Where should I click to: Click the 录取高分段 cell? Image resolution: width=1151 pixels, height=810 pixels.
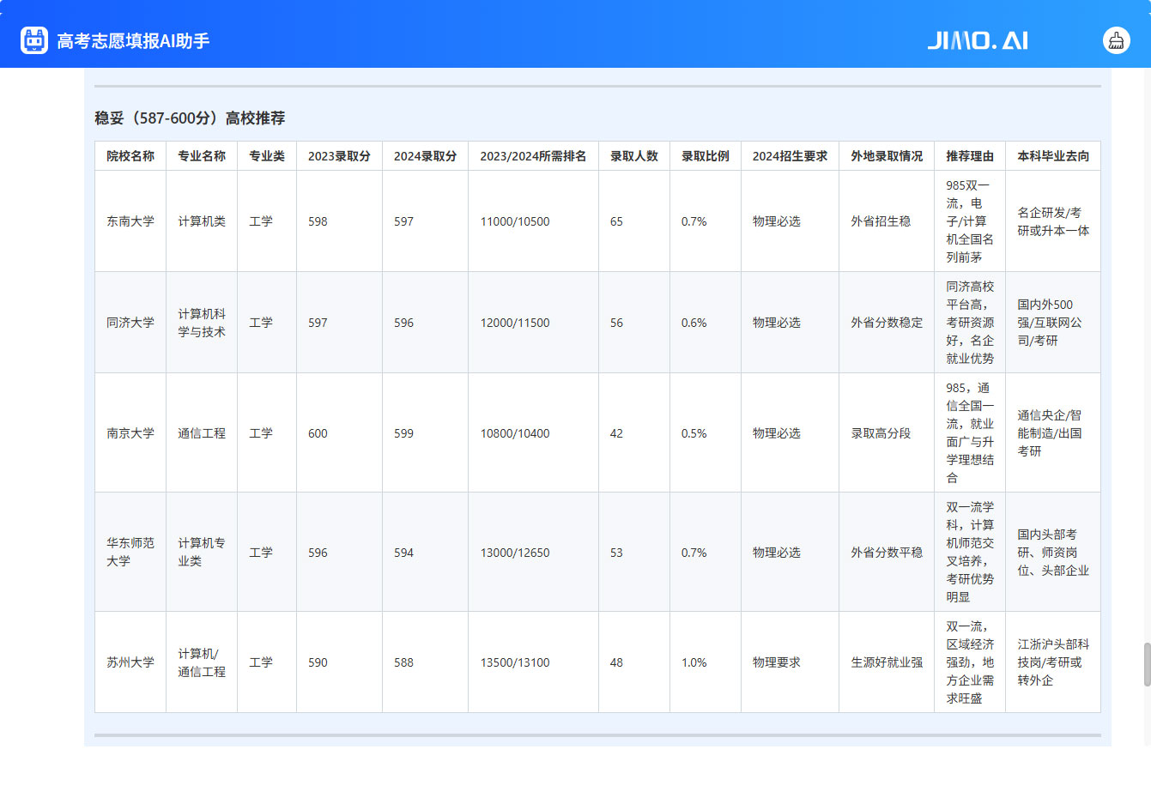(x=887, y=433)
